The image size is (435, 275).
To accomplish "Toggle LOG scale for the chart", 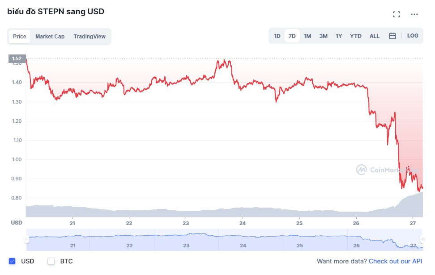I will [x=413, y=36].
